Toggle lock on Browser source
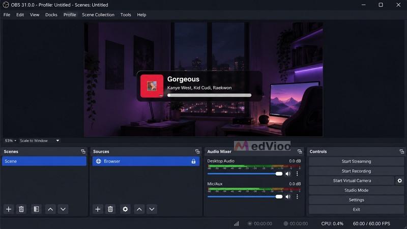Viewport: 407px width, 229px height. point(193,161)
